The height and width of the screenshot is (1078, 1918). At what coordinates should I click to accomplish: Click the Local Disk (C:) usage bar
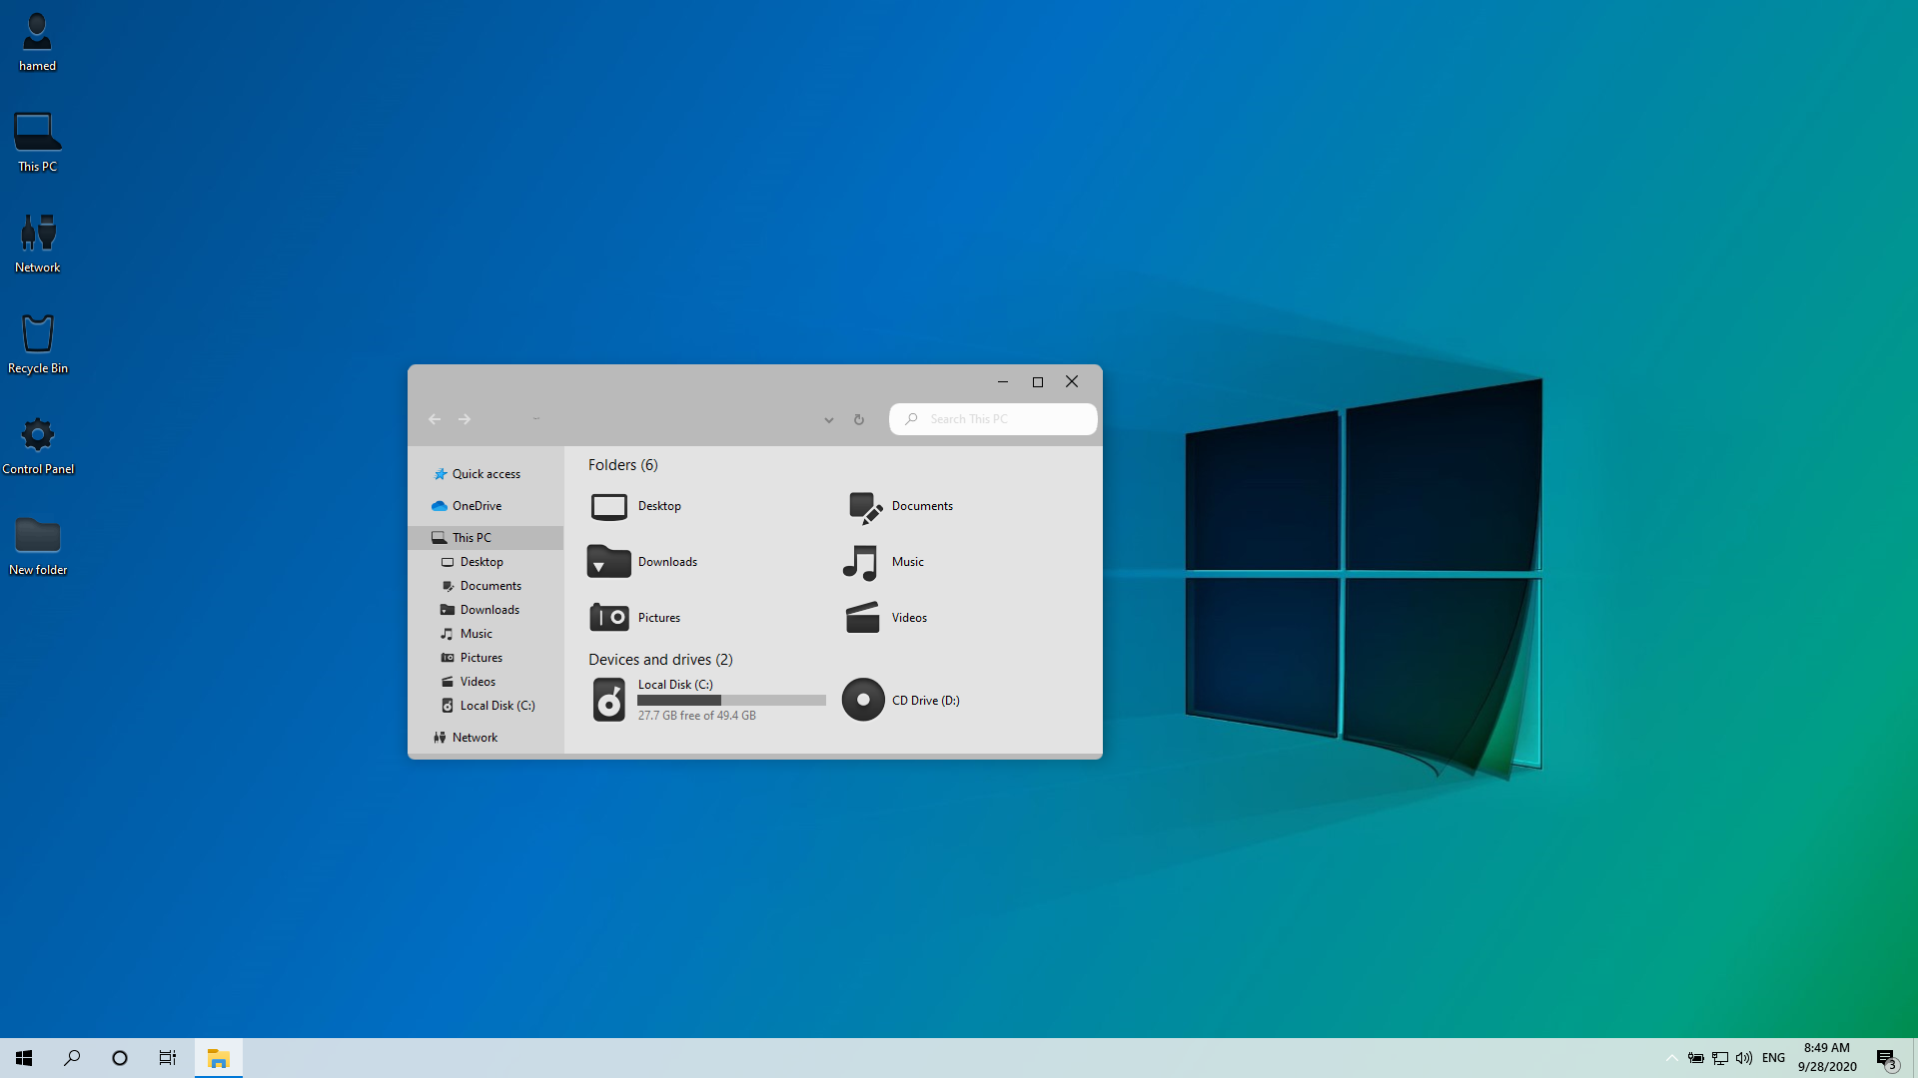click(731, 701)
